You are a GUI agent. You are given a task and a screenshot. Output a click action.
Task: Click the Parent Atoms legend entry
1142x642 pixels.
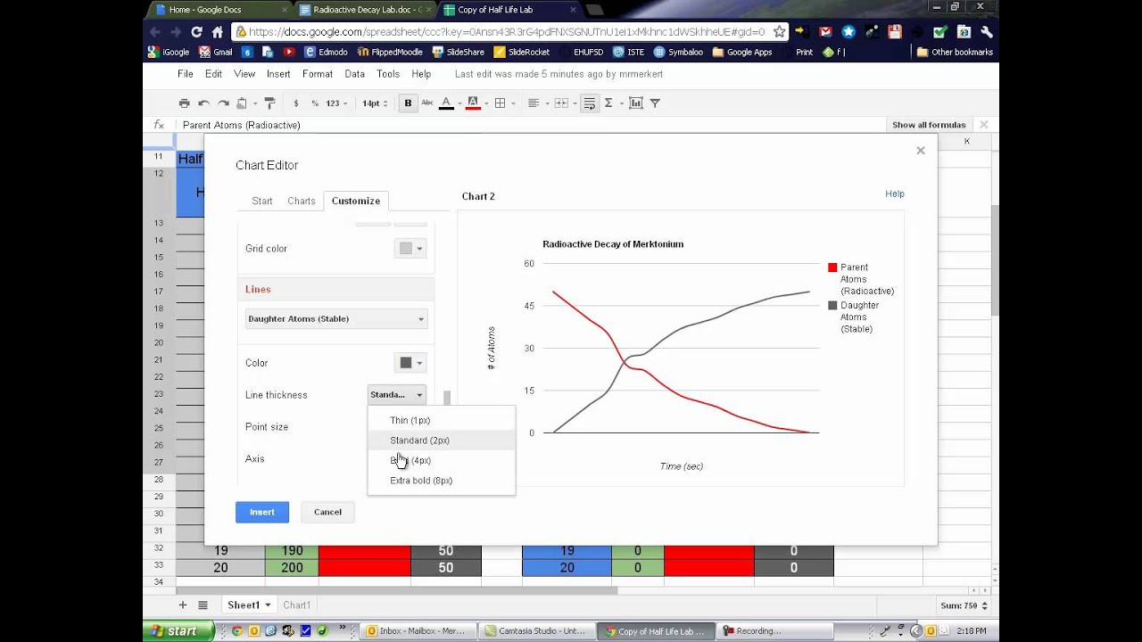[x=861, y=279]
